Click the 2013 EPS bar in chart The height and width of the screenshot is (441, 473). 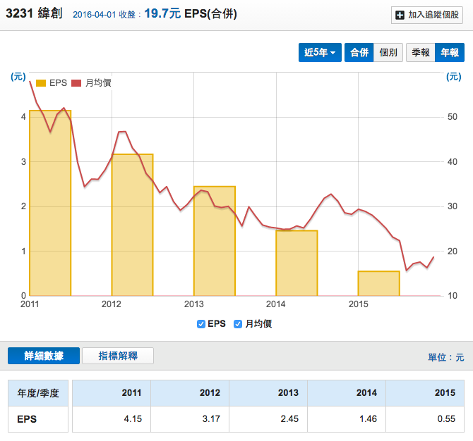(x=215, y=242)
